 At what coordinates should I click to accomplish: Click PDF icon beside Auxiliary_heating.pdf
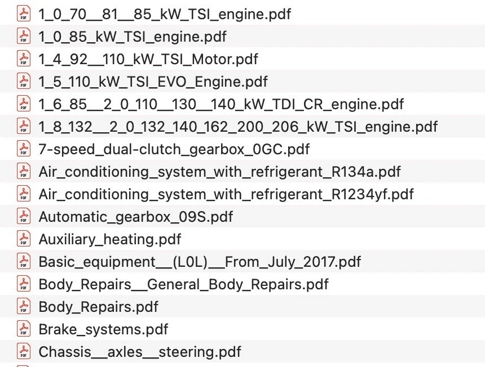tap(24, 239)
